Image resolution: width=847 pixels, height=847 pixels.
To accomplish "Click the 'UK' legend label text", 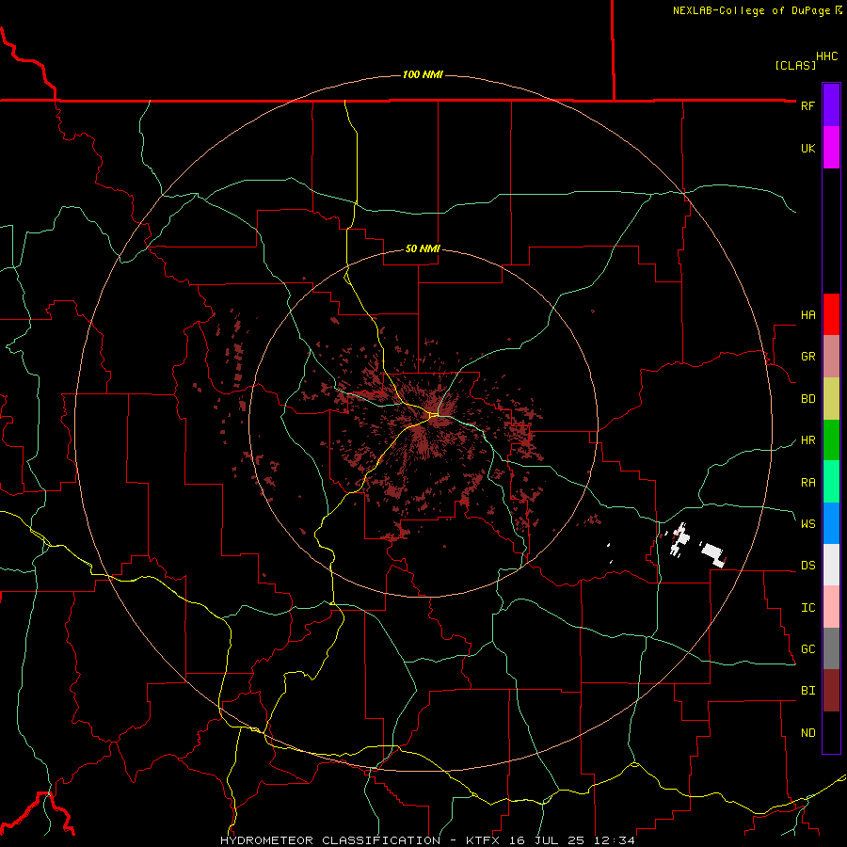I will coord(807,148).
